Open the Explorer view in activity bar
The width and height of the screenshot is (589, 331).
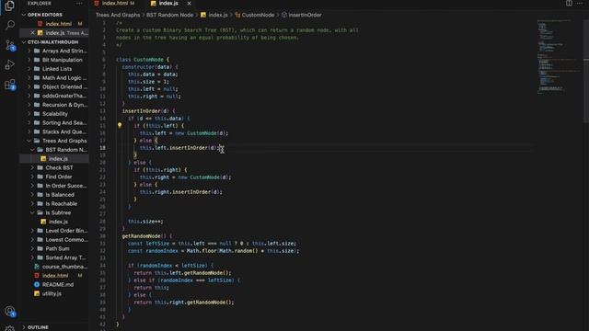click(10, 6)
